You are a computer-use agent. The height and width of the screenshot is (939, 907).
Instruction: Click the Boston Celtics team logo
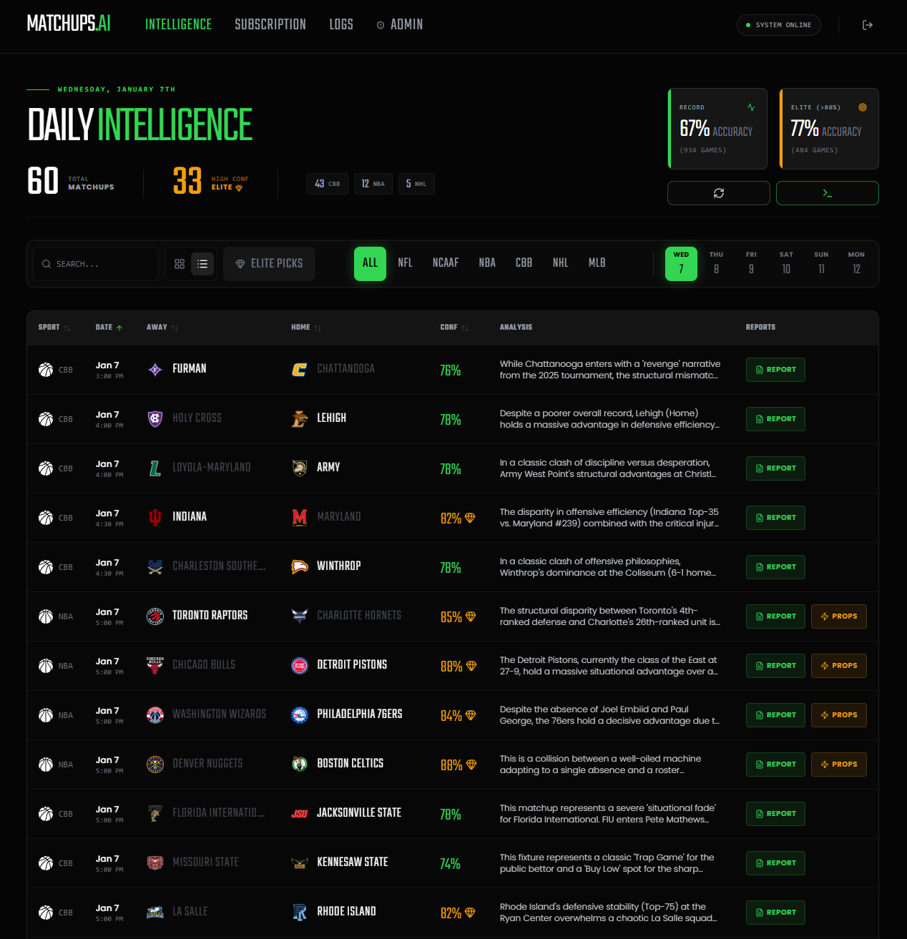click(300, 764)
